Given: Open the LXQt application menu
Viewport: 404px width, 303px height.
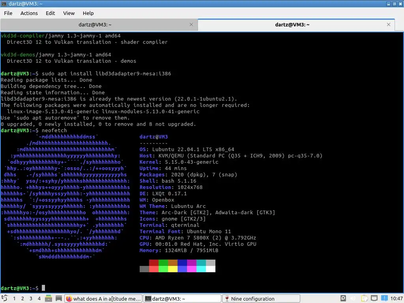Looking at the screenshot, I should tap(4, 298).
